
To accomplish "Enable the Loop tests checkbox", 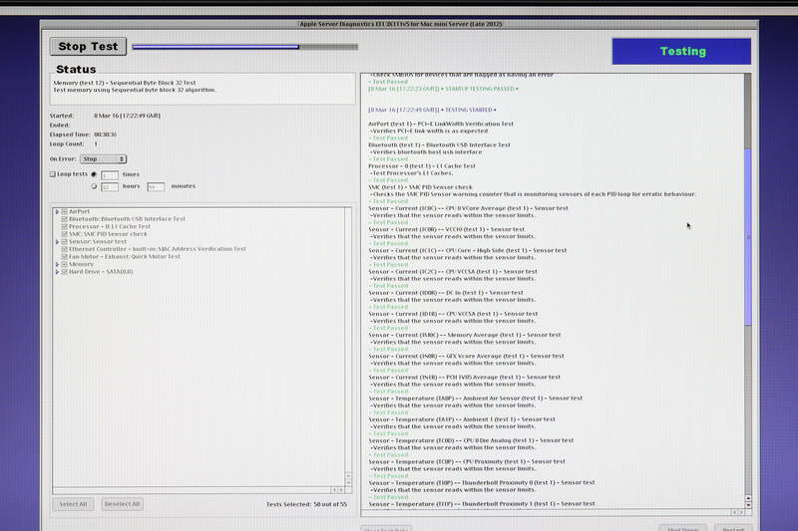I will pyautogui.click(x=53, y=173).
